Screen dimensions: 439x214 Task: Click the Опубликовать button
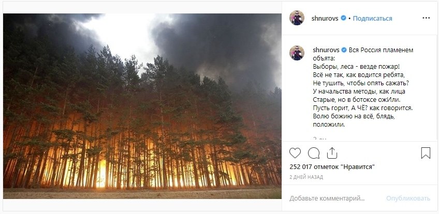tap(408, 198)
